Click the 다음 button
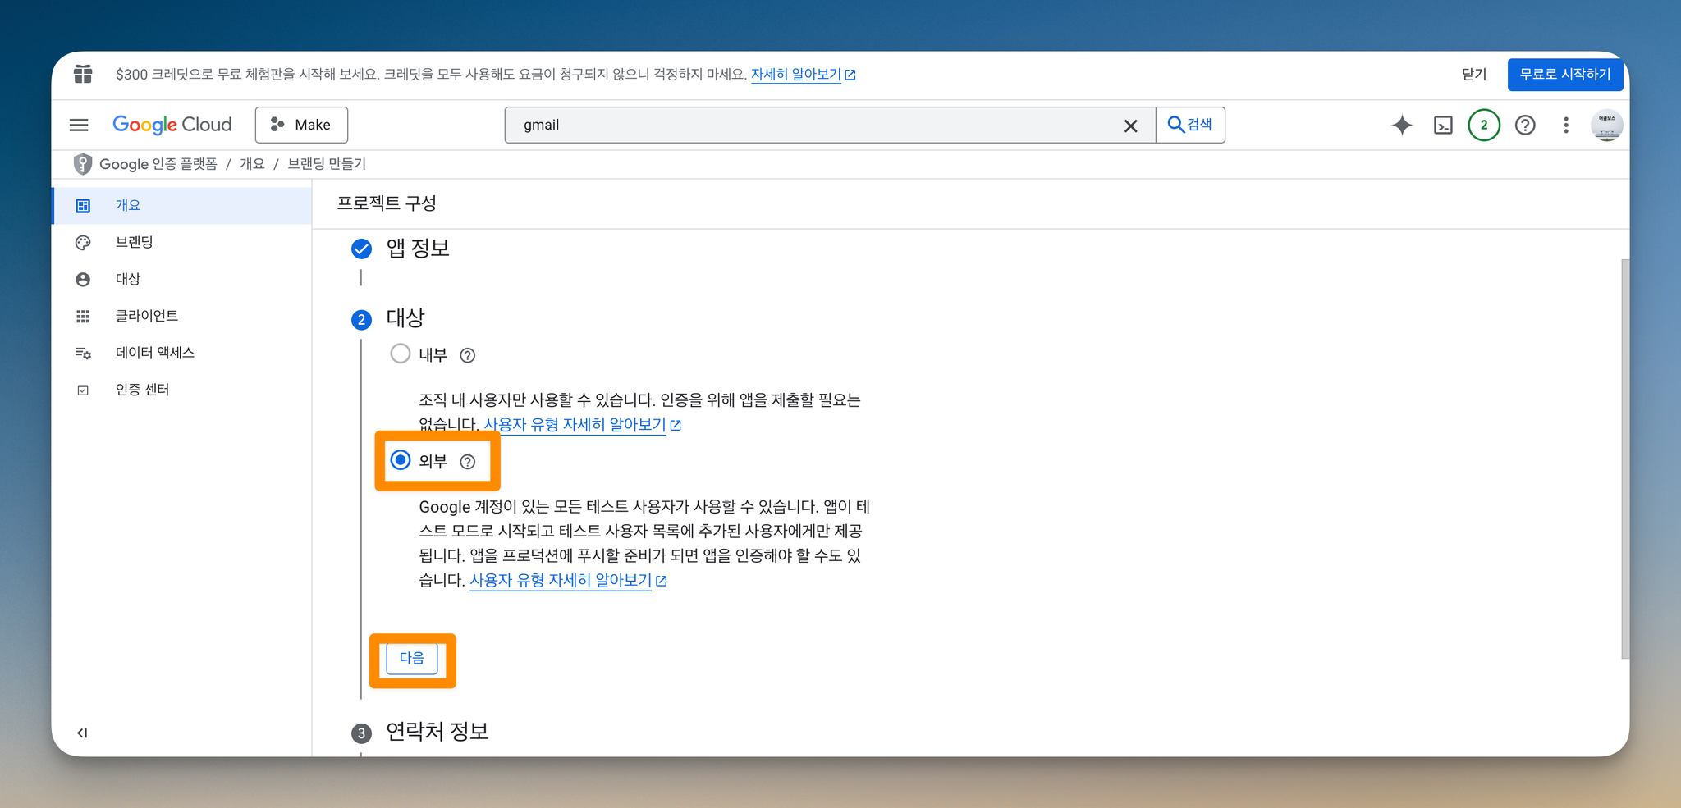1681x808 pixels. point(412,658)
